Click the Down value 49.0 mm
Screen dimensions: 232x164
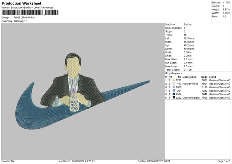(189, 49)
